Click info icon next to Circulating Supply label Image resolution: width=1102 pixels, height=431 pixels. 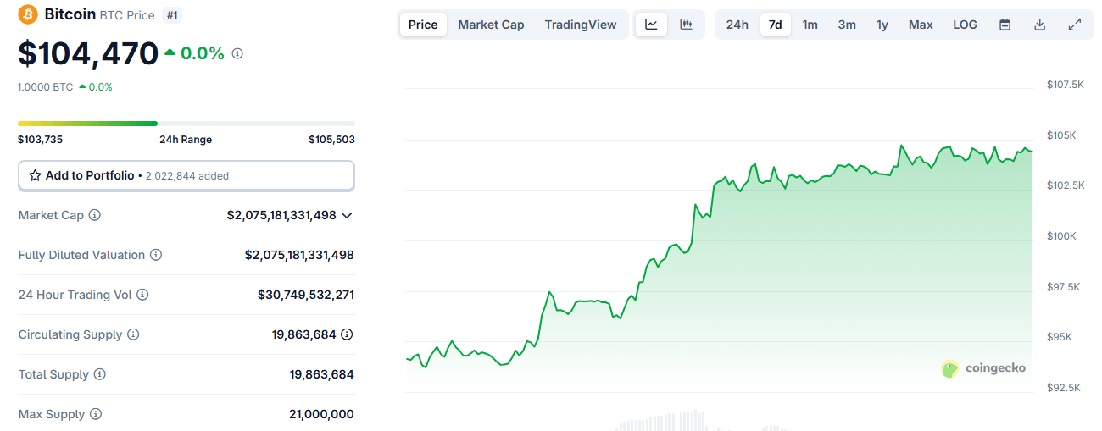(x=133, y=334)
